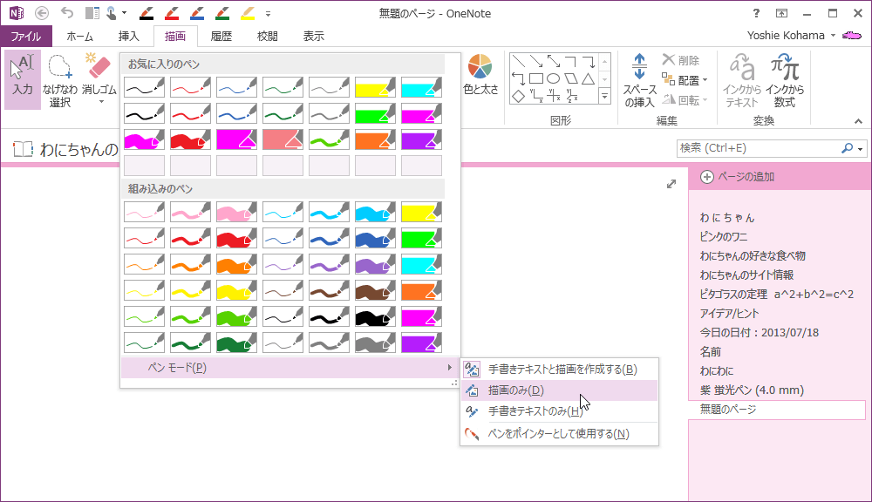
Task: Expand the shapes gallery more button
Action: [x=604, y=97]
